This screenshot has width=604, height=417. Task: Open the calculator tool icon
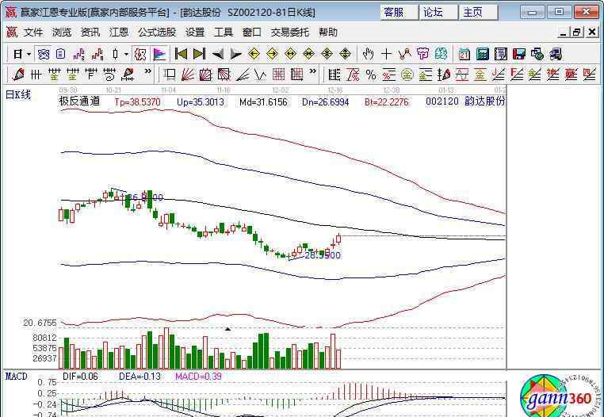[482, 54]
